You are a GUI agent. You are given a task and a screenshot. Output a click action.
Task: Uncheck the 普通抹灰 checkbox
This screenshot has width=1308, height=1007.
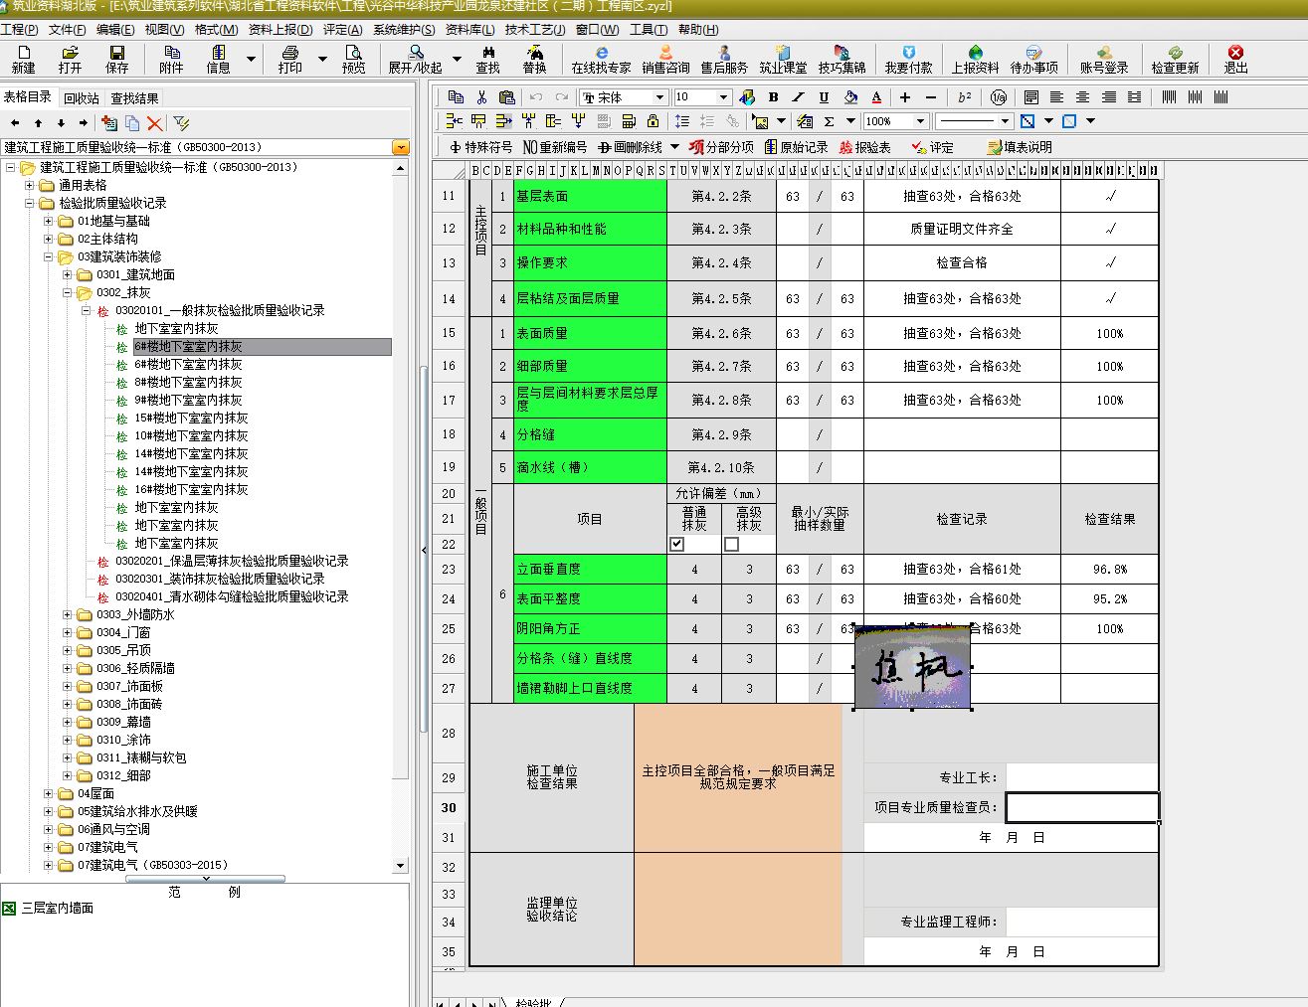coord(677,545)
